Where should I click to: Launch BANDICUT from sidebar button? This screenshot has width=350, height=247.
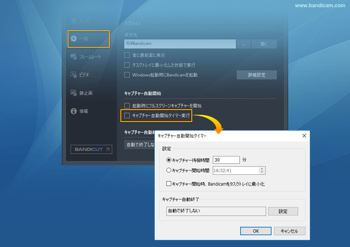pos(91,149)
